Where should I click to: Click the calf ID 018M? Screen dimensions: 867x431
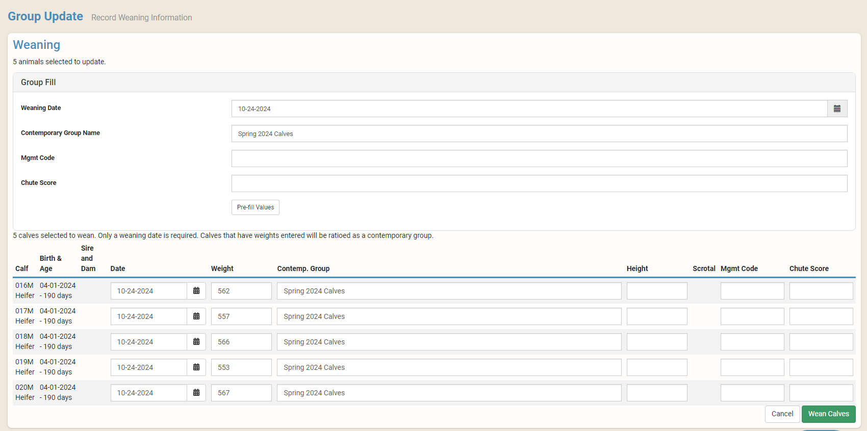[x=24, y=336]
